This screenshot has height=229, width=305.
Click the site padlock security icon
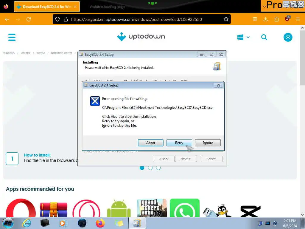pyautogui.click(x=66, y=19)
